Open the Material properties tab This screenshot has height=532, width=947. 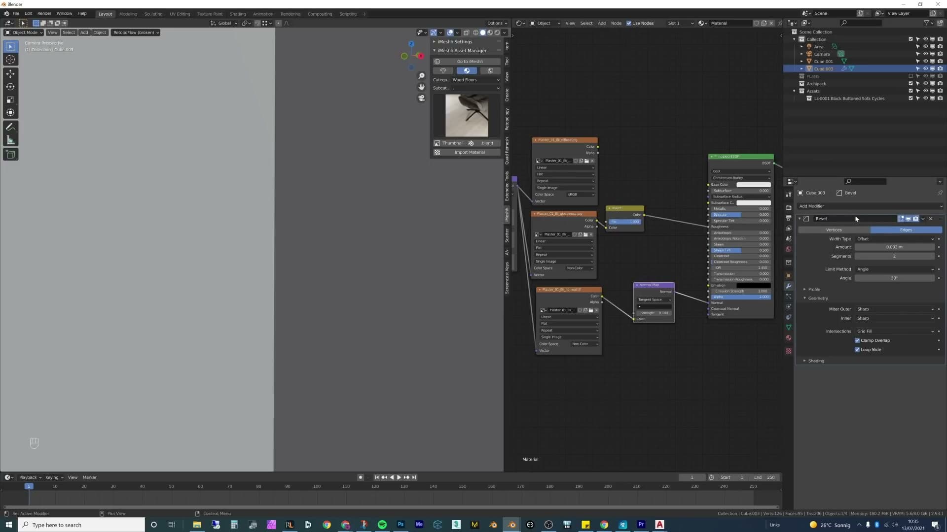(x=789, y=338)
